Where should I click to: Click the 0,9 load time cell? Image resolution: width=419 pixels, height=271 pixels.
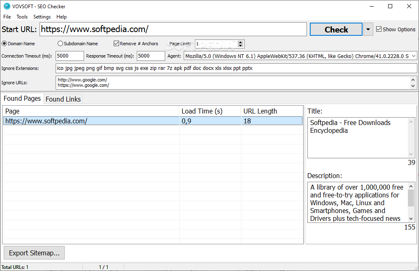(210, 121)
